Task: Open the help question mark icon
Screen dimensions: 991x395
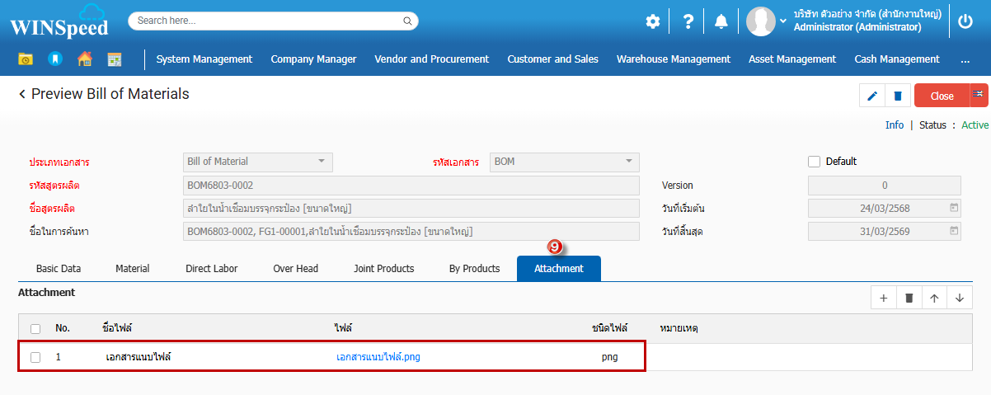Action: click(688, 22)
